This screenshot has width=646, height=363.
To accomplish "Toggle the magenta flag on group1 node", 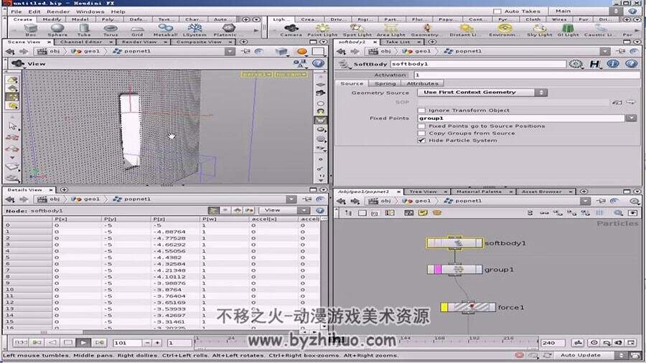I will pyautogui.click(x=438, y=270).
